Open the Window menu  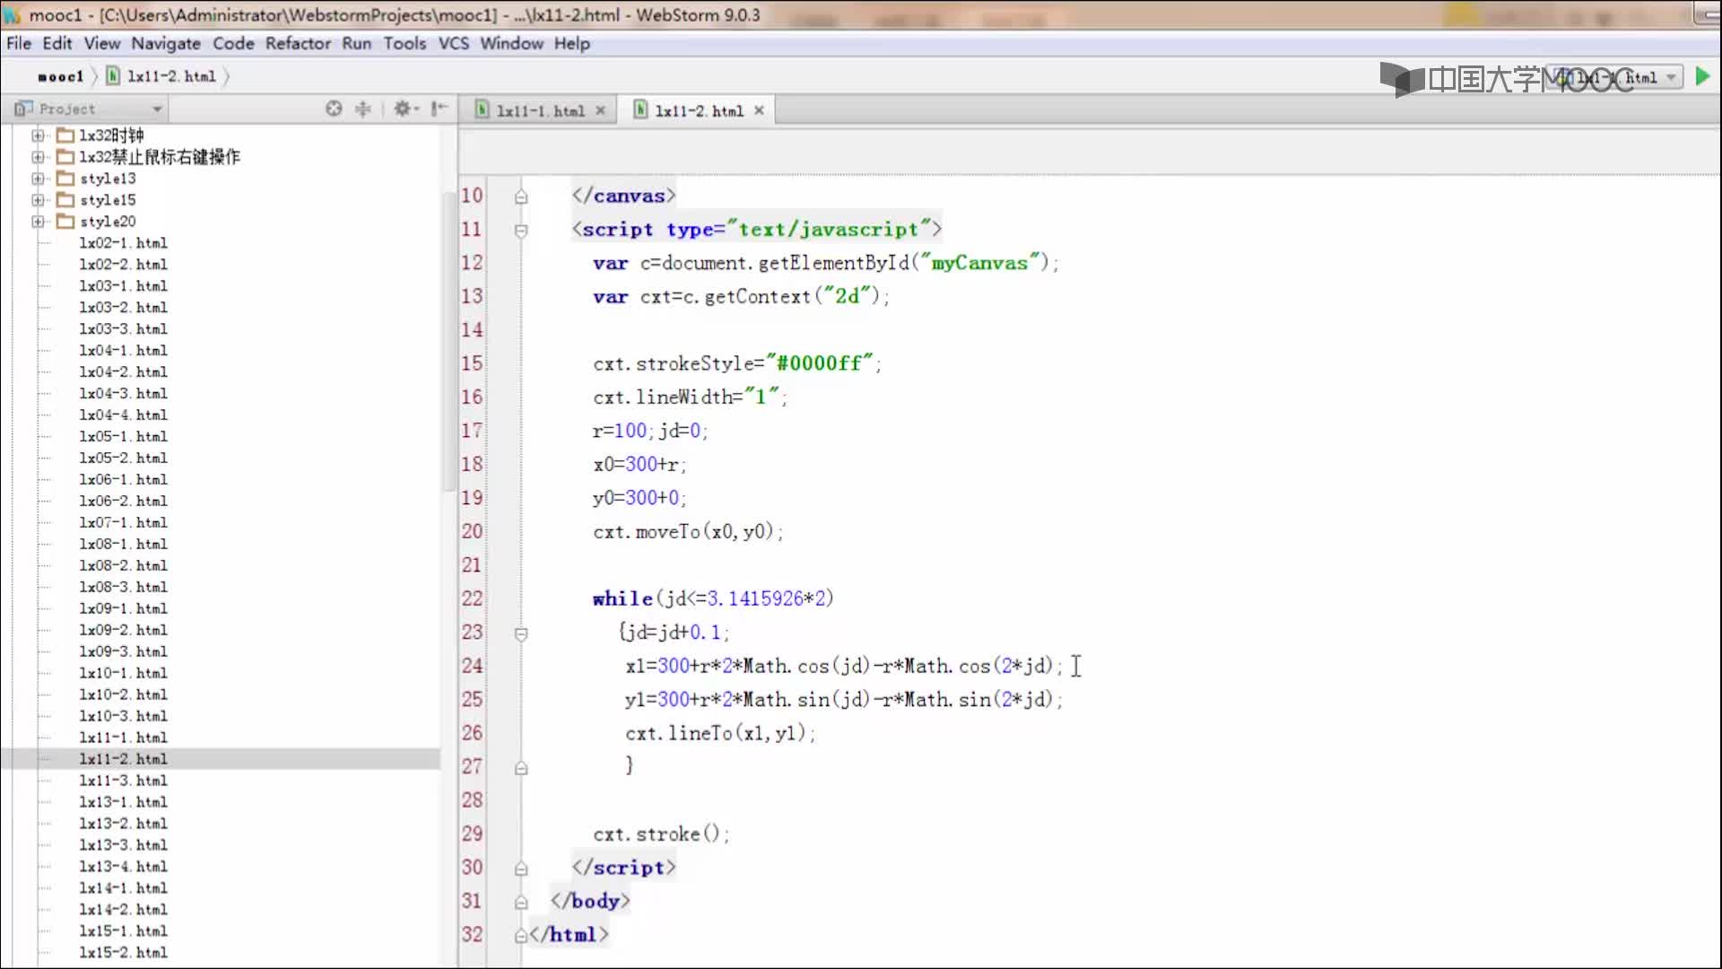coord(511,43)
